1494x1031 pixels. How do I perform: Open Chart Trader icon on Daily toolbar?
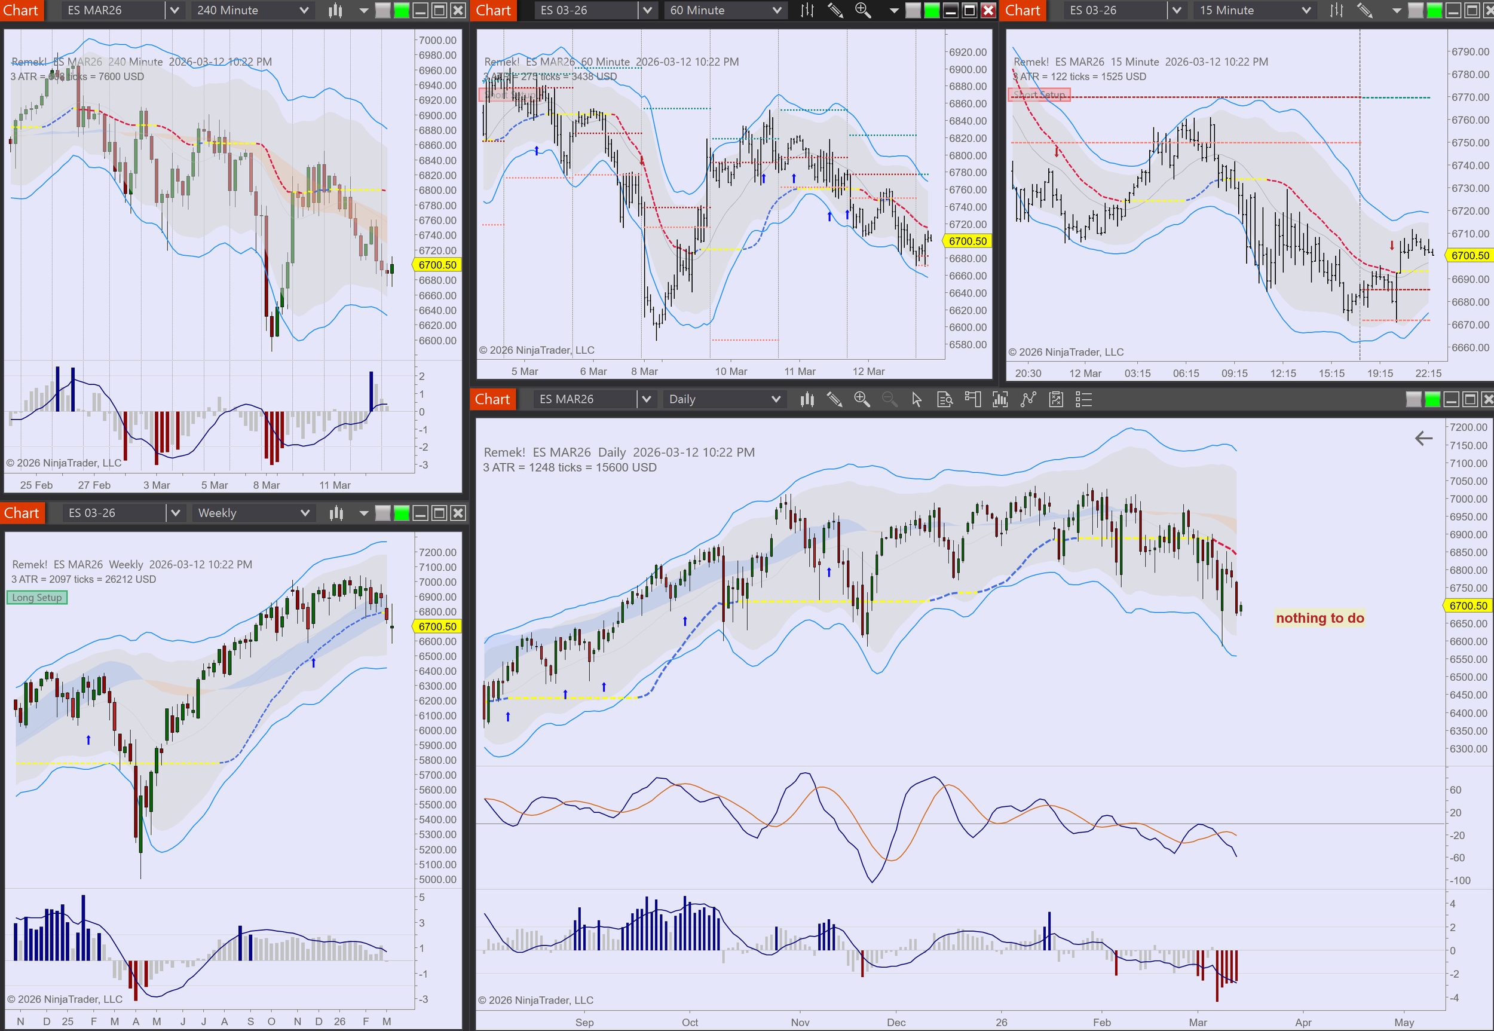pyautogui.click(x=972, y=400)
